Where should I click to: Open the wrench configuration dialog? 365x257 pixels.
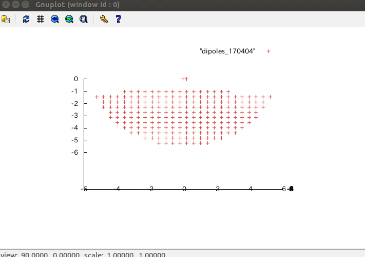(x=104, y=19)
